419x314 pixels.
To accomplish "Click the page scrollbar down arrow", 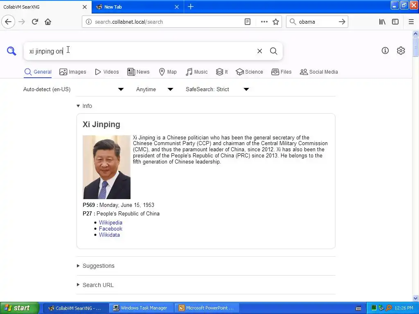I will pos(416,298).
